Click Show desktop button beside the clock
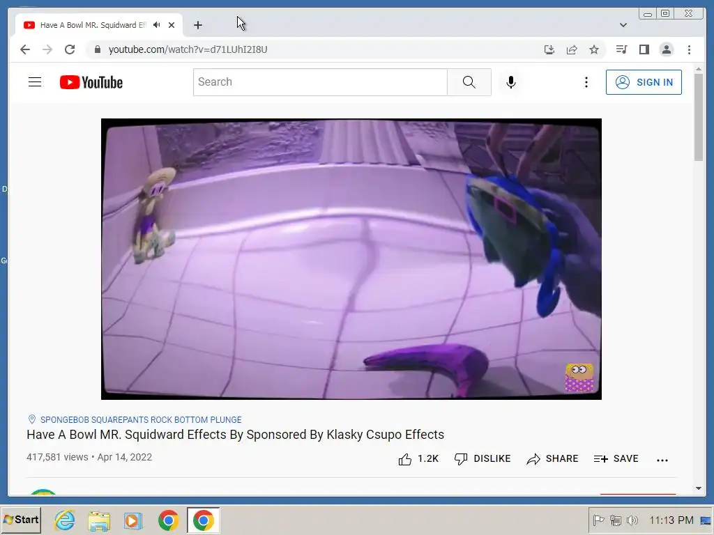This screenshot has height=535, width=714. click(x=706, y=520)
